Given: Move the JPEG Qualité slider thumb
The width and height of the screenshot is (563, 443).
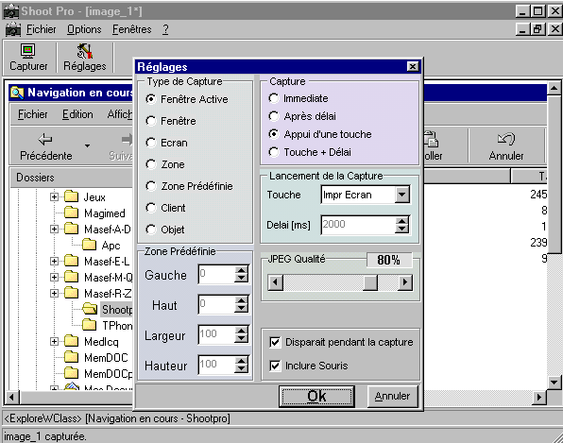Looking at the screenshot, I should (x=370, y=282).
